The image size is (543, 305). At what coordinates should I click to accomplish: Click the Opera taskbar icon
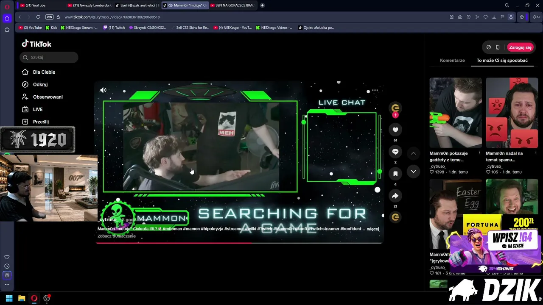pyautogui.click(x=34, y=298)
